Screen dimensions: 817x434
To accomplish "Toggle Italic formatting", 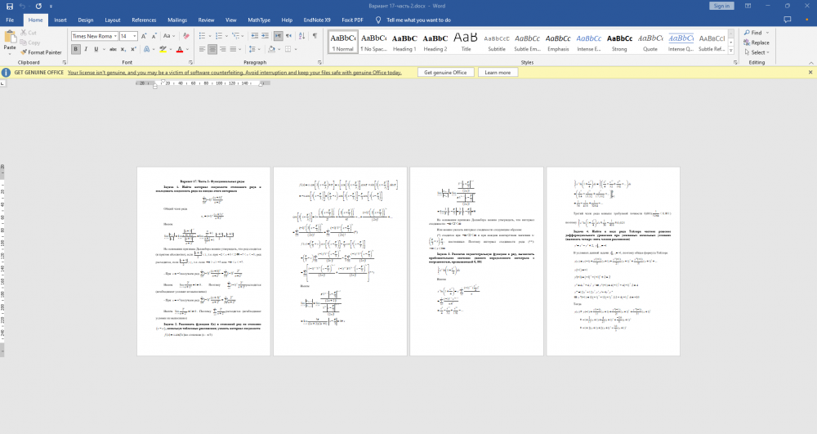I will click(86, 49).
